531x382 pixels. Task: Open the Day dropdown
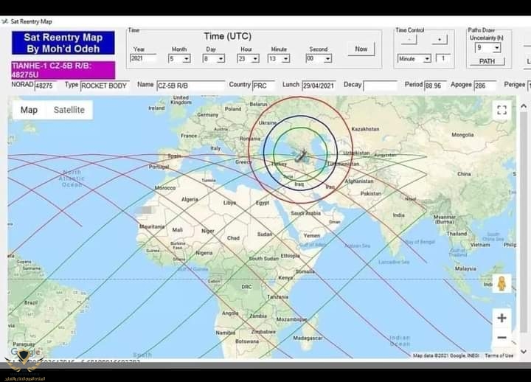(x=220, y=58)
